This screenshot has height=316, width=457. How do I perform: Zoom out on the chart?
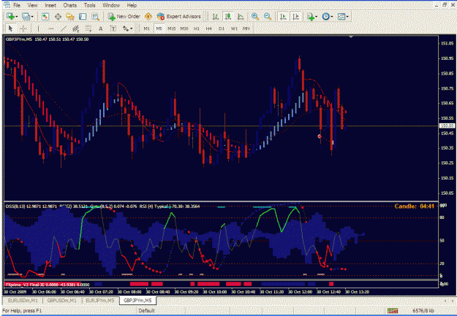(268, 17)
